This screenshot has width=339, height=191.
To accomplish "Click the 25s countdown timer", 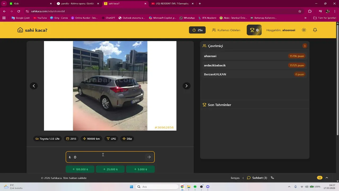I will coord(197,30).
